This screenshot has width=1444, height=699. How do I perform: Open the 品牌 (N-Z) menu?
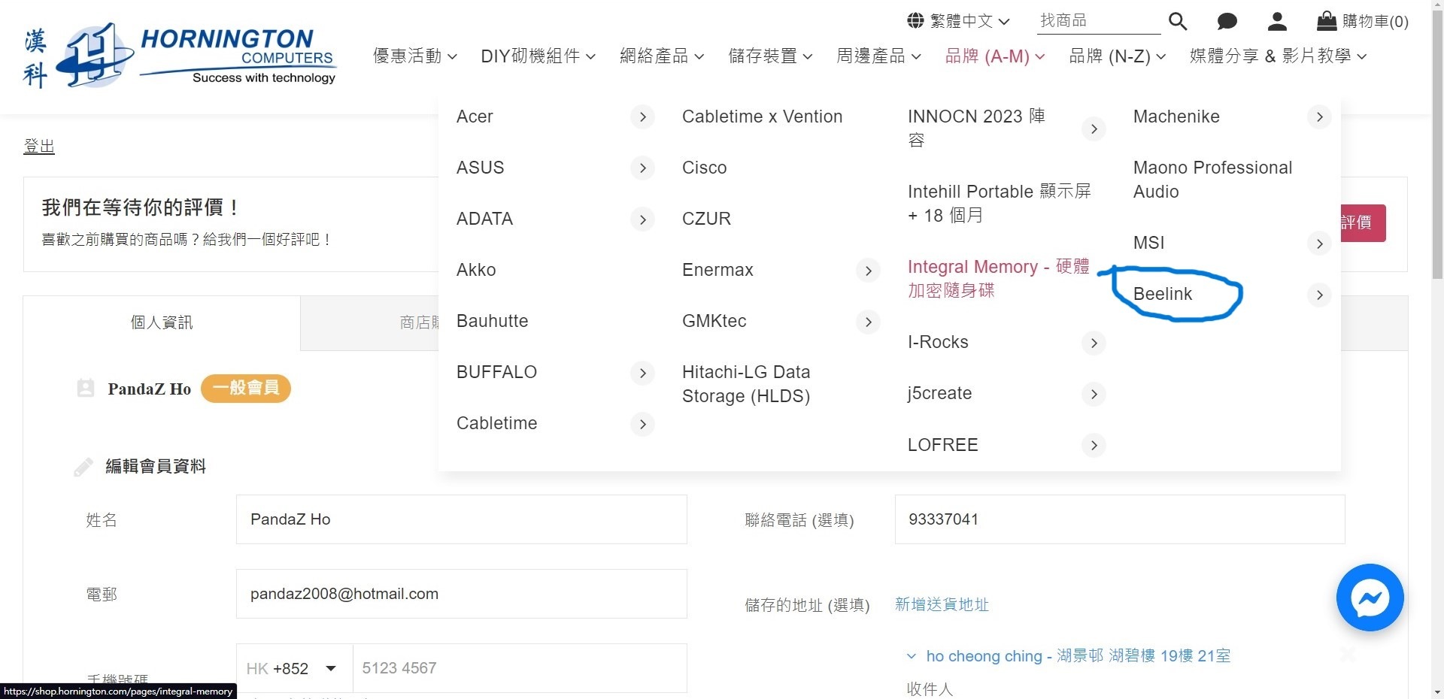pyautogui.click(x=1118, y=56)
